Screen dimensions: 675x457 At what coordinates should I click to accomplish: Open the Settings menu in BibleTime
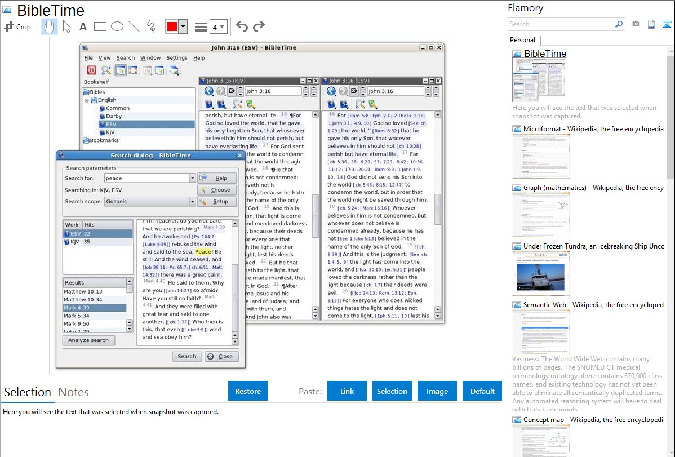177,57
